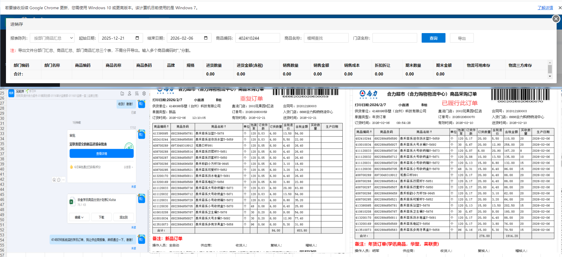This screenshot has height=257, width=562.
Task: Expand the 编辑 dropdown on file card
Action: point(79,217)
